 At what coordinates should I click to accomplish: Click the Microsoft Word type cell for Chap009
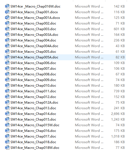pos(89,80)
